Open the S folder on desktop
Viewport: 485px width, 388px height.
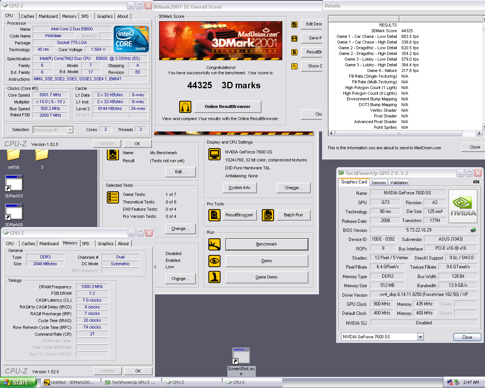click(x=42, y=159)
